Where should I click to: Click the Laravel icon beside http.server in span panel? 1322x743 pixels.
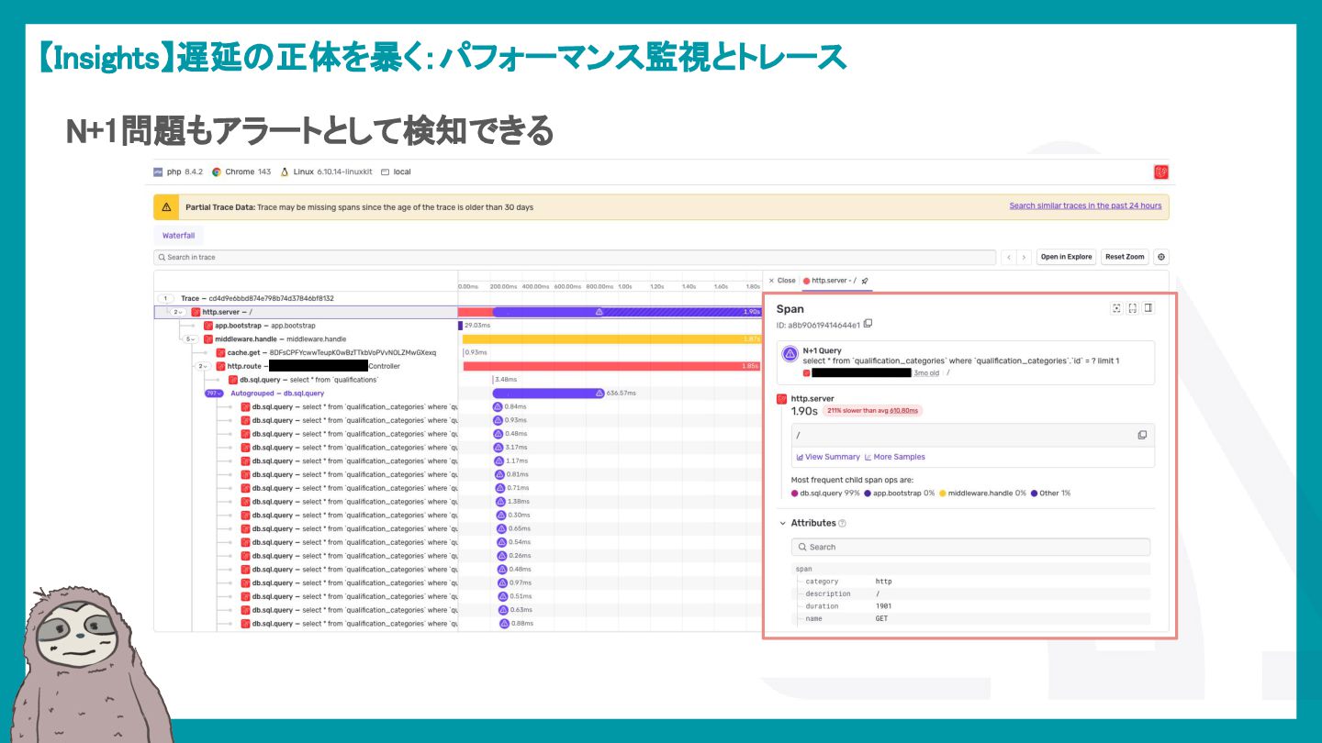click(x=781, y=399)
